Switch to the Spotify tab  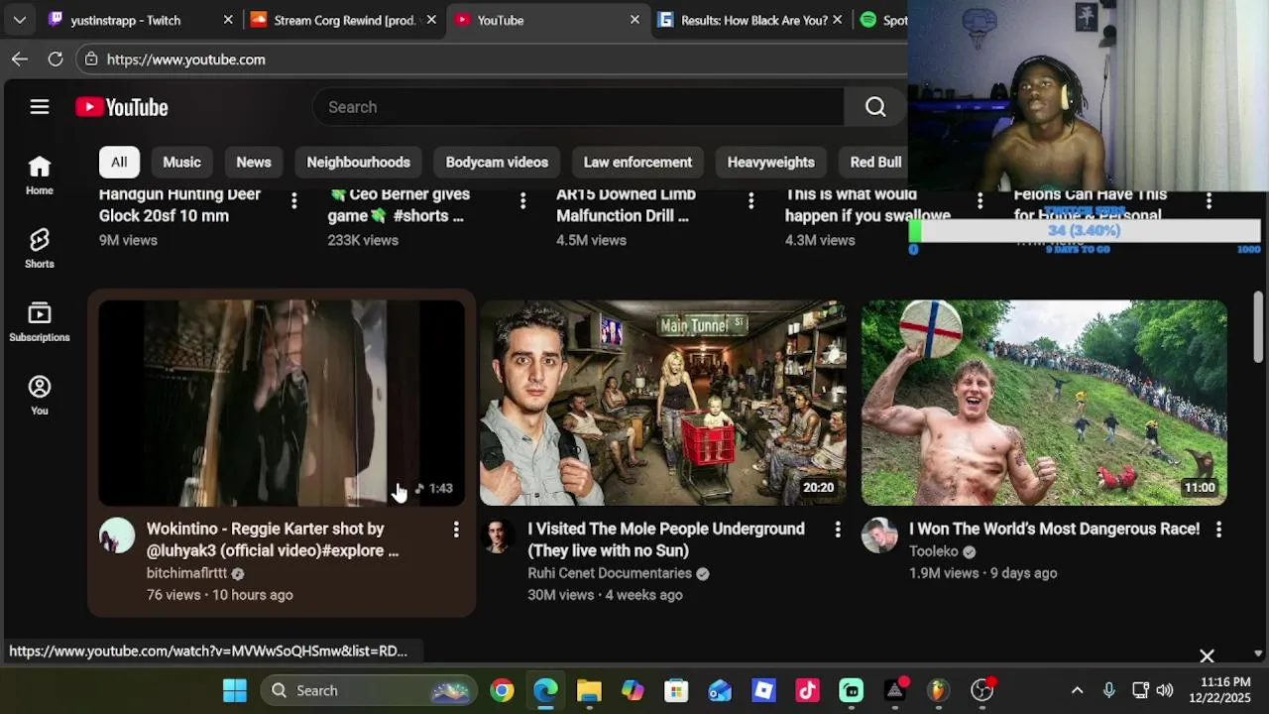tap(883, 20)
